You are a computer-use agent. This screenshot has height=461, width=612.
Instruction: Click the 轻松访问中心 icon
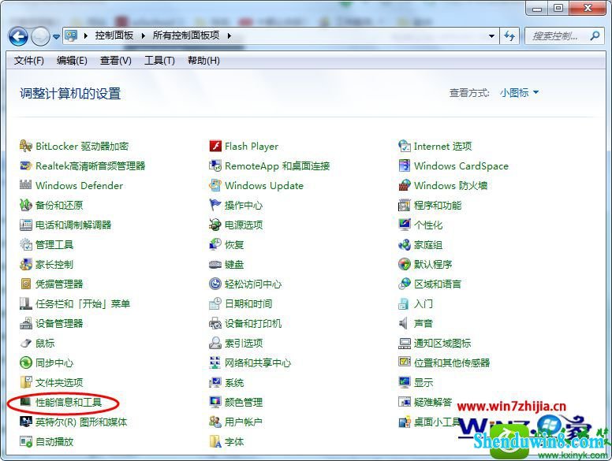215,284
